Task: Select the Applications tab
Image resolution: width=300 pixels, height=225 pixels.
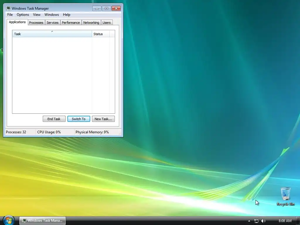Action: (x=17, y=22)
